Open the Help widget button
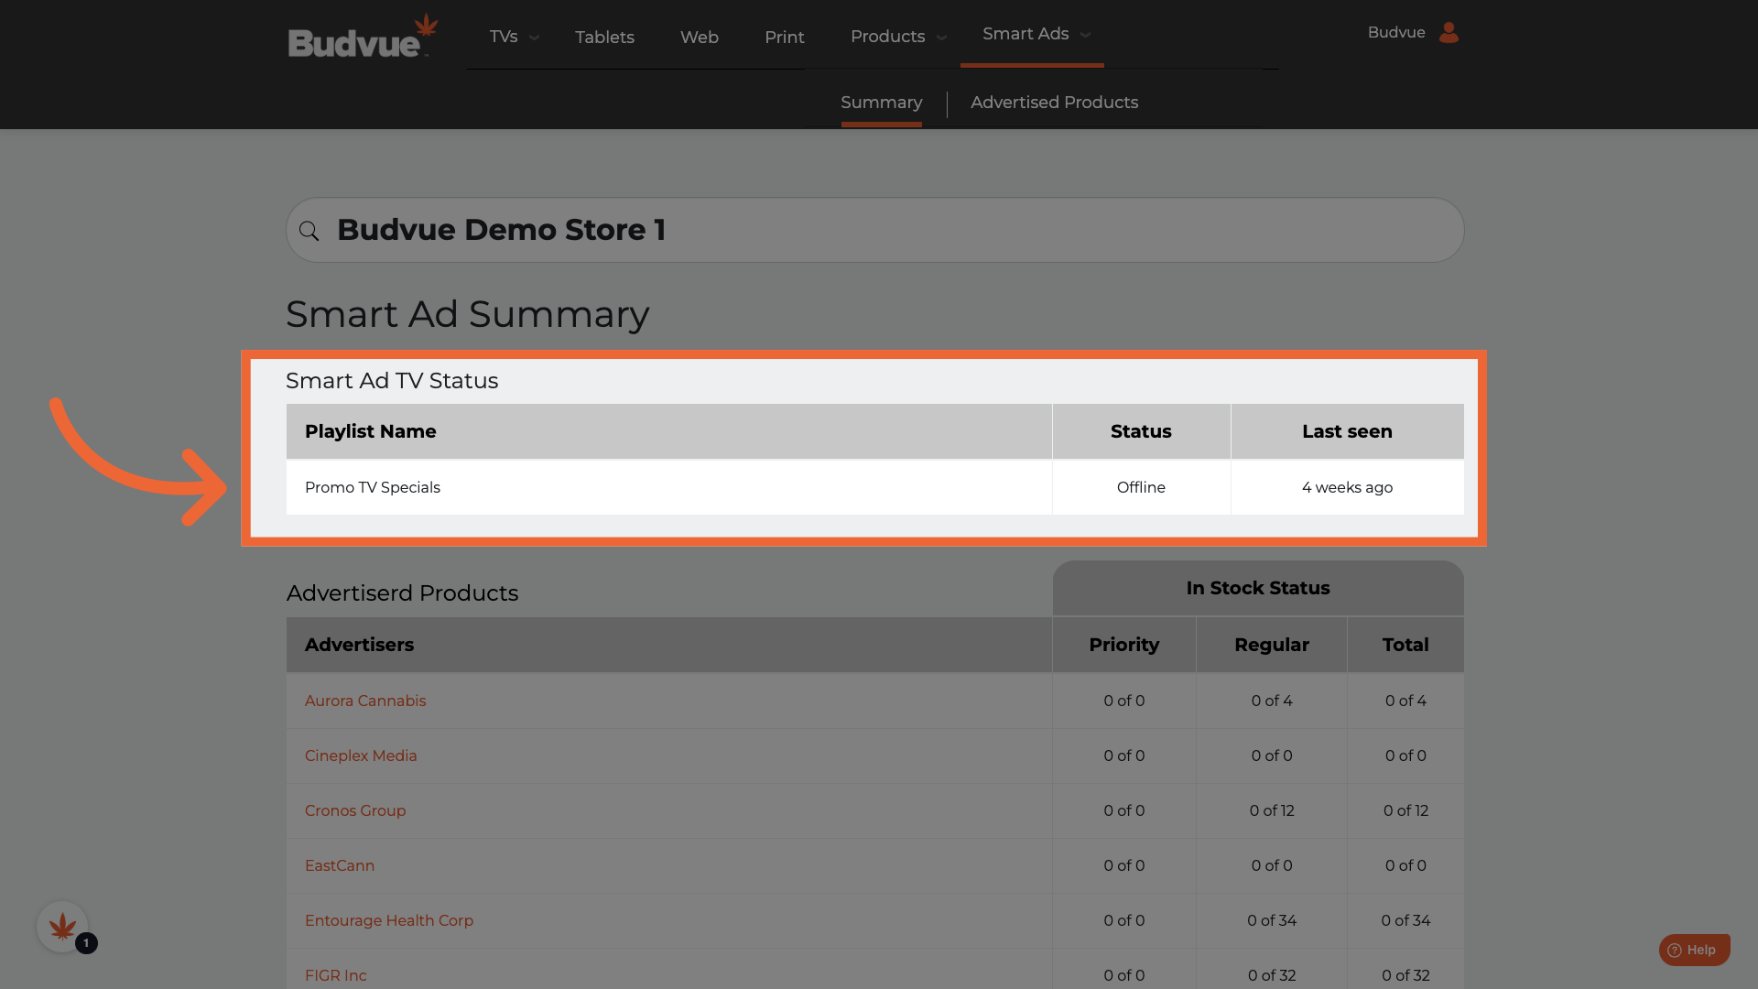 pos(1694,950)
